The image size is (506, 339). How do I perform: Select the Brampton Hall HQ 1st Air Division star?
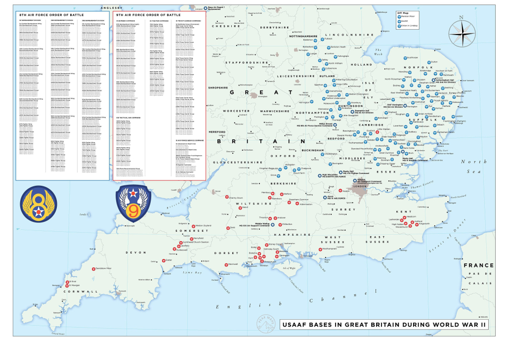(352, 111)
